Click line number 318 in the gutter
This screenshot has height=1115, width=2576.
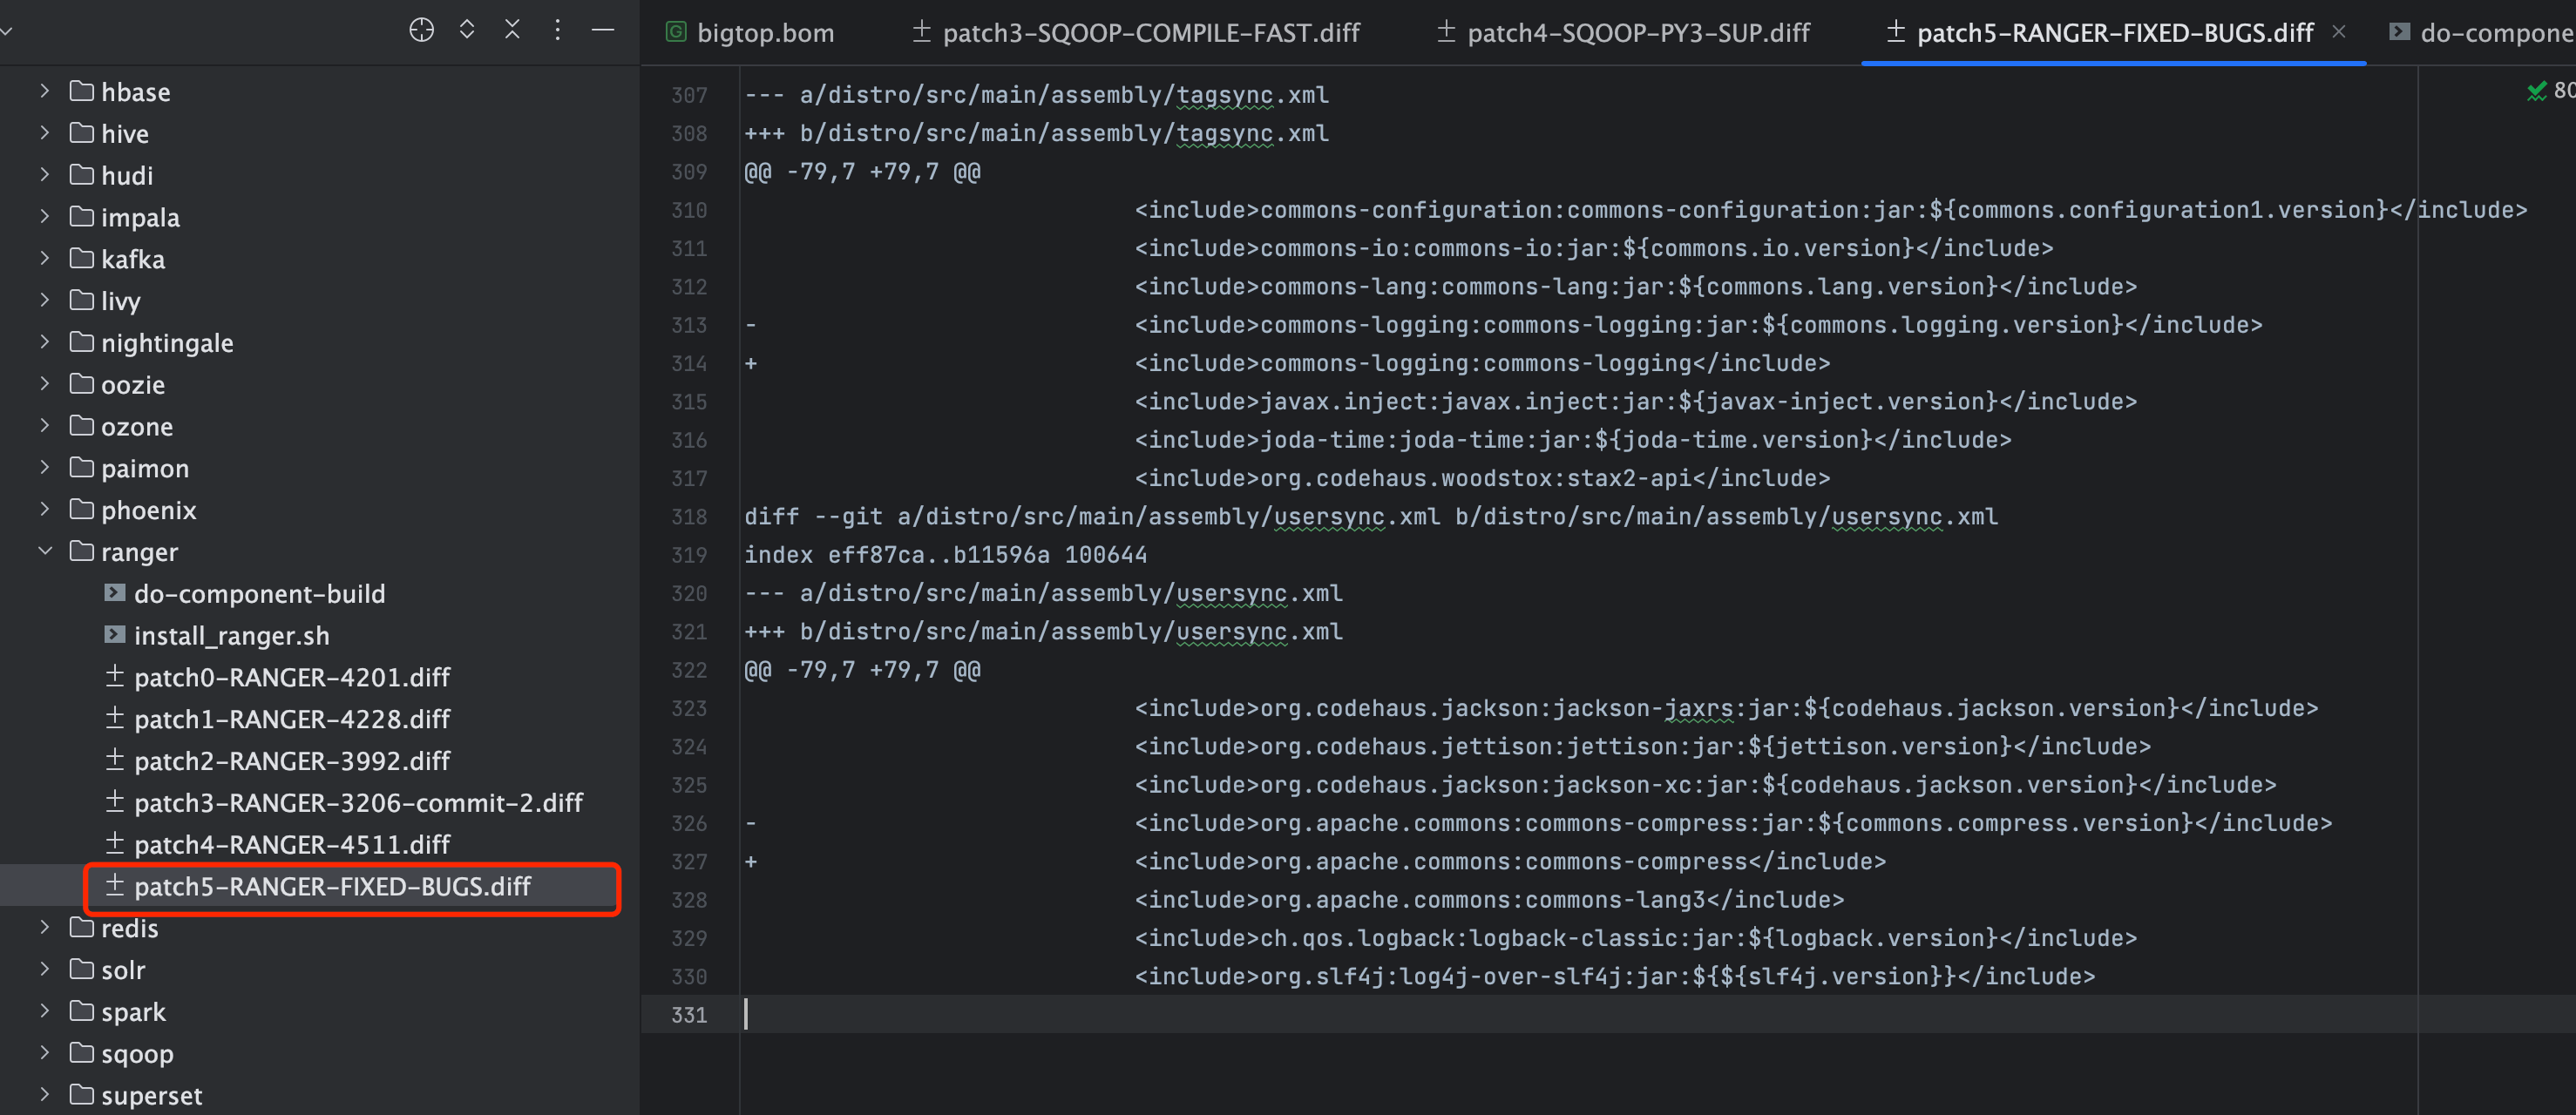point(689,517)
